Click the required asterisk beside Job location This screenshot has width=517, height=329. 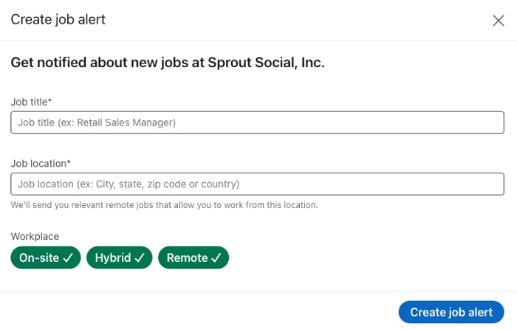69,162
